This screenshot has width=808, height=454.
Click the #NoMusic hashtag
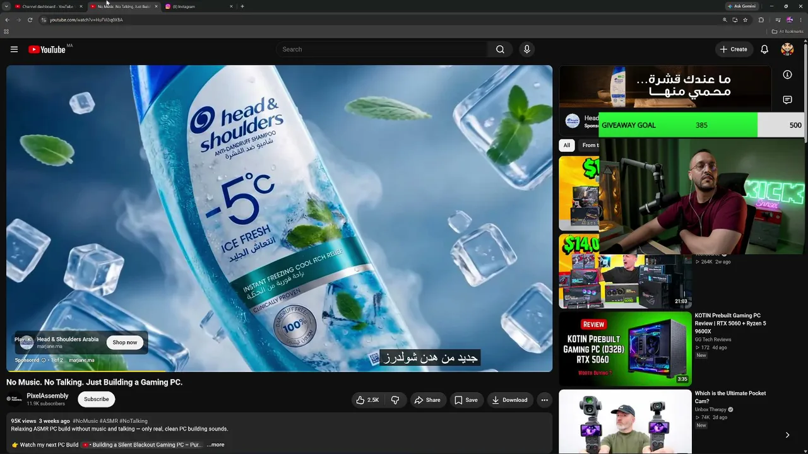85,421
